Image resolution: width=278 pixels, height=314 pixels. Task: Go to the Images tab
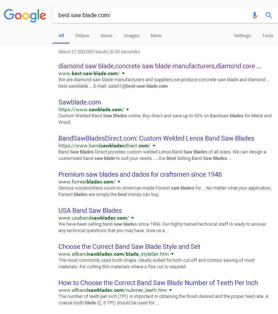pos(131,36)
